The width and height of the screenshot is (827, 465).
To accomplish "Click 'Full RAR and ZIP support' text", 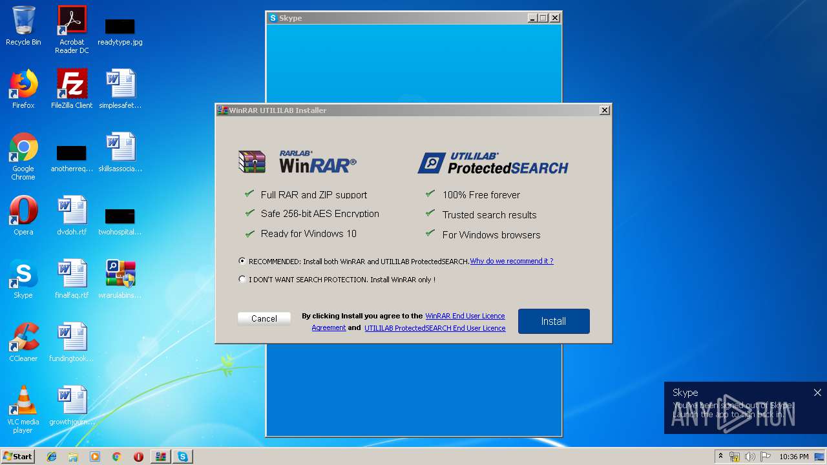I will (x=314, y=194).
